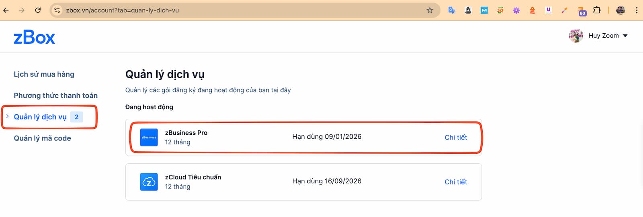Click the 12 tháng text under zBusiness Pro

[177, 142]
